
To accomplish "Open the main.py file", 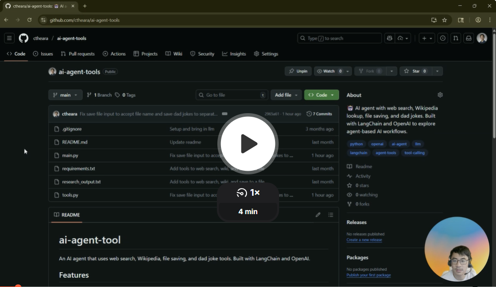I will click(x=70, y=155).
